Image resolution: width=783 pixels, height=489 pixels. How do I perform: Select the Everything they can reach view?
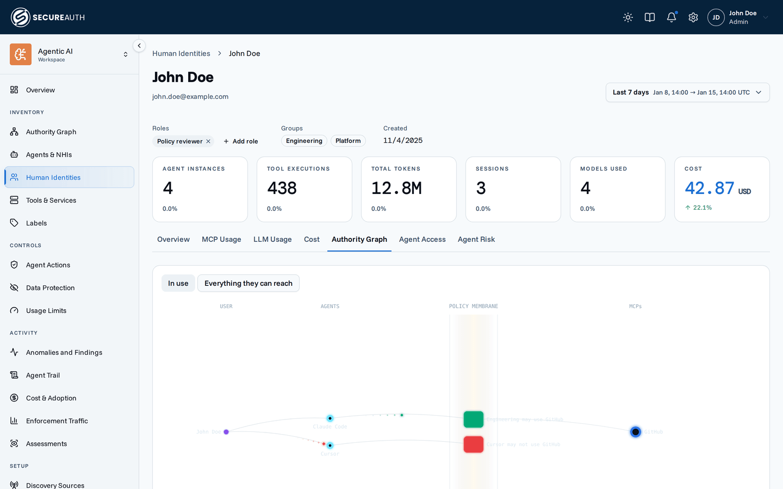click(x=248, y=283)
